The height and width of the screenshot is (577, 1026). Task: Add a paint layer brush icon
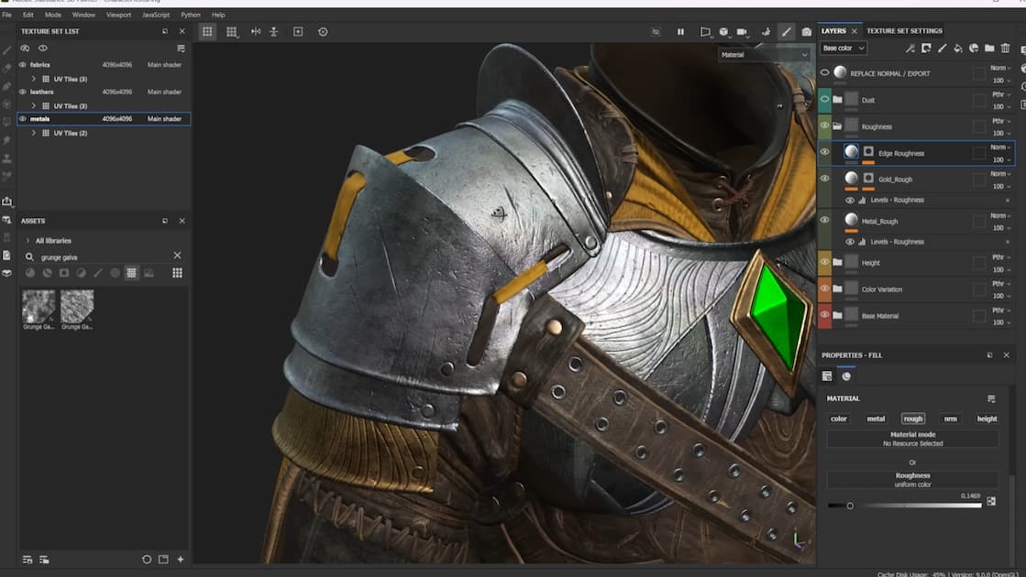[x=943, y=49]
